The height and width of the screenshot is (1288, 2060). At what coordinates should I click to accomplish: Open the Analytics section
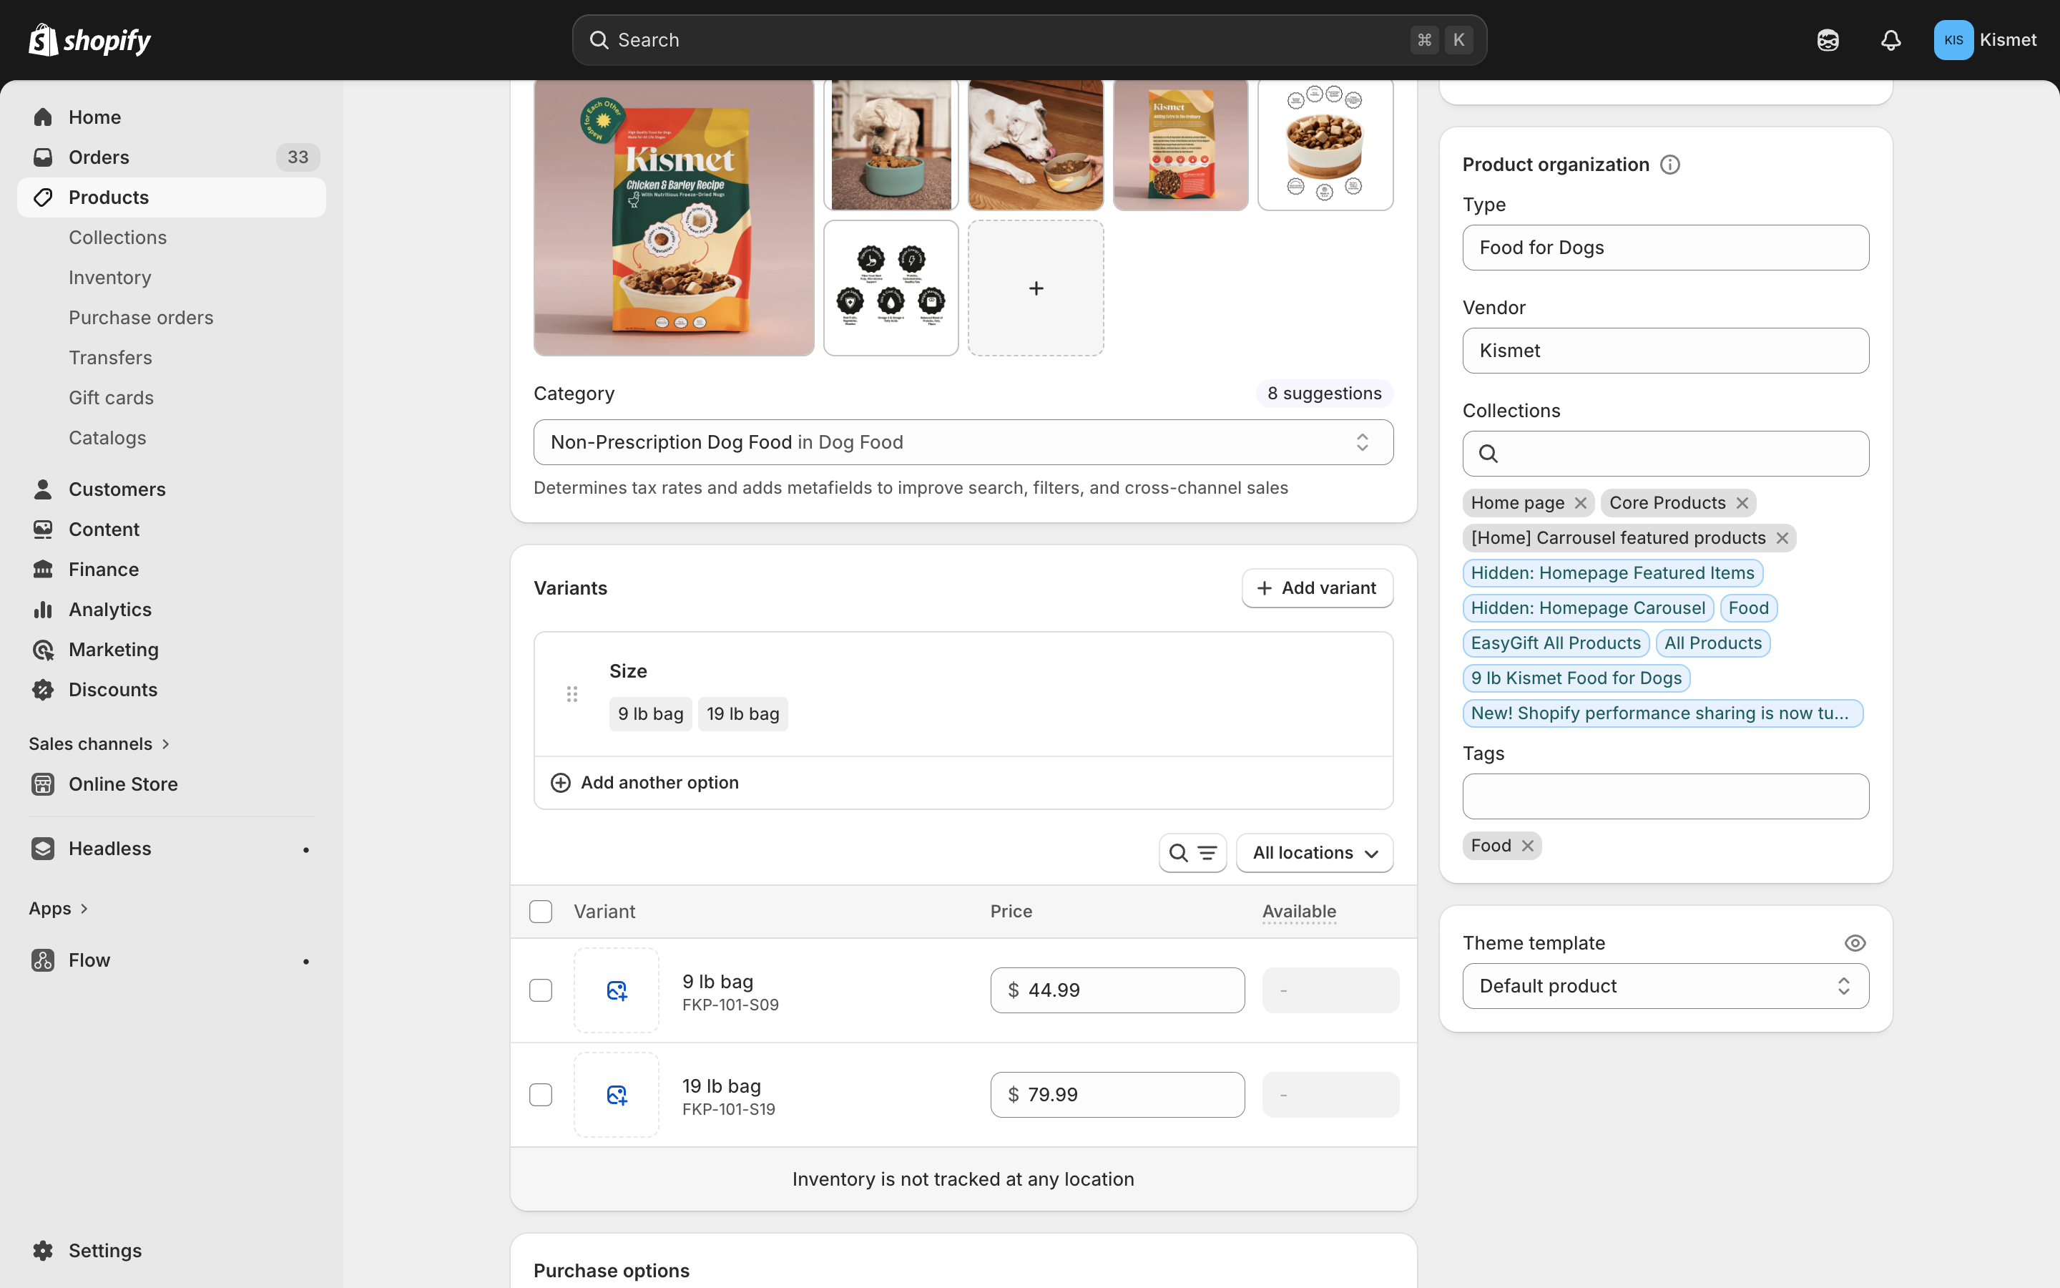click(109, 609)
